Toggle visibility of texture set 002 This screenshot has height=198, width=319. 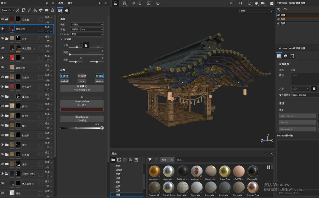[x=279, y=19]
